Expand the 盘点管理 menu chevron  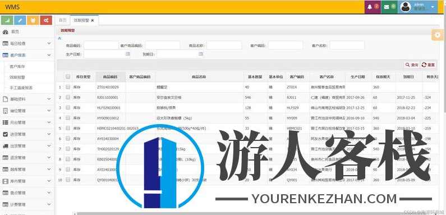tap(49, 193)
